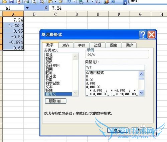Click category list scroll up arrow
Viewport: 167px width, 142px height.
75,56
